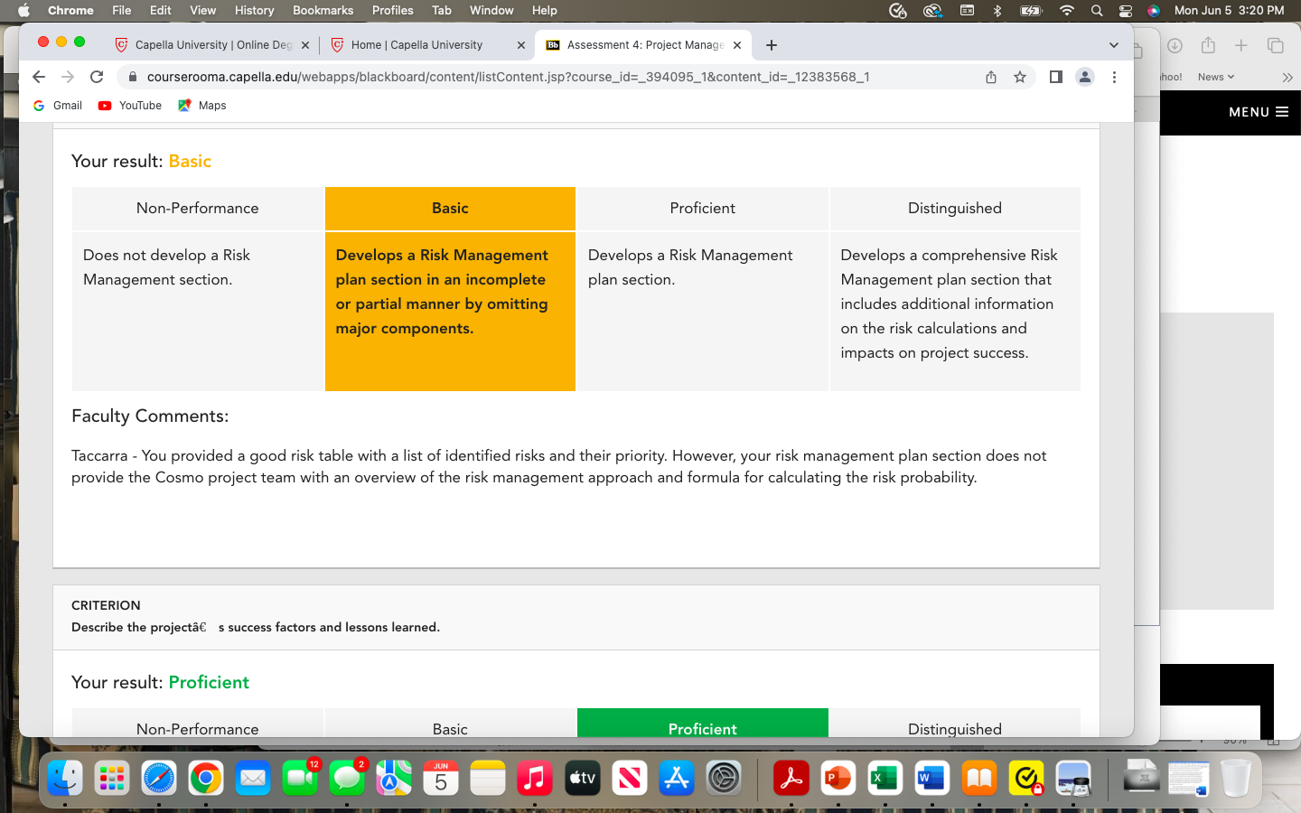The image size is (1301, 813).
Task: Launch Microsoft Word from the Dock
Action: (x=932, y=778)
